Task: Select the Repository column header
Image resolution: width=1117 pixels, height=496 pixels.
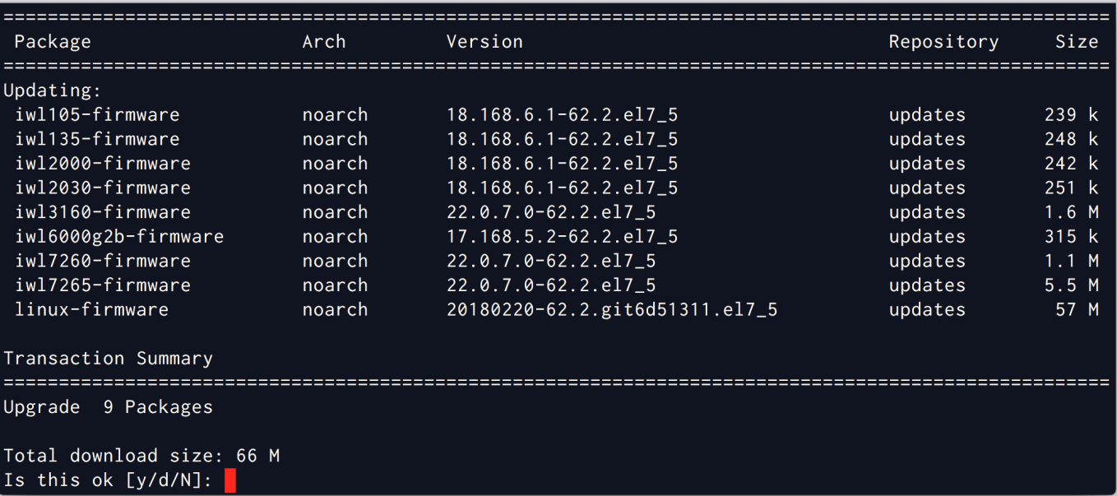Action: coord(943,41)
